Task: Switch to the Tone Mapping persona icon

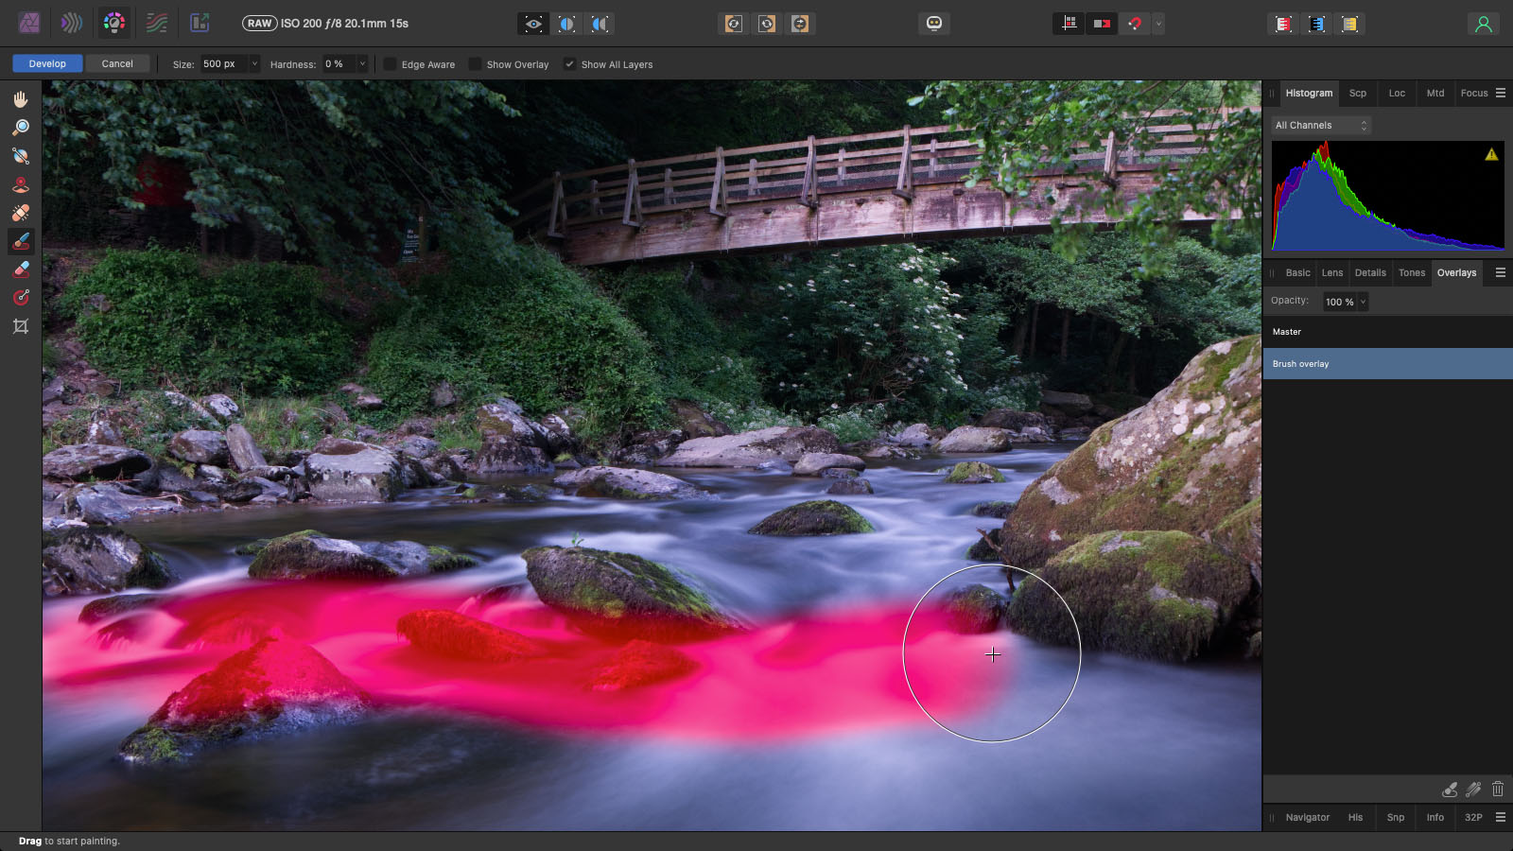Action: click(x=157, y=23)
